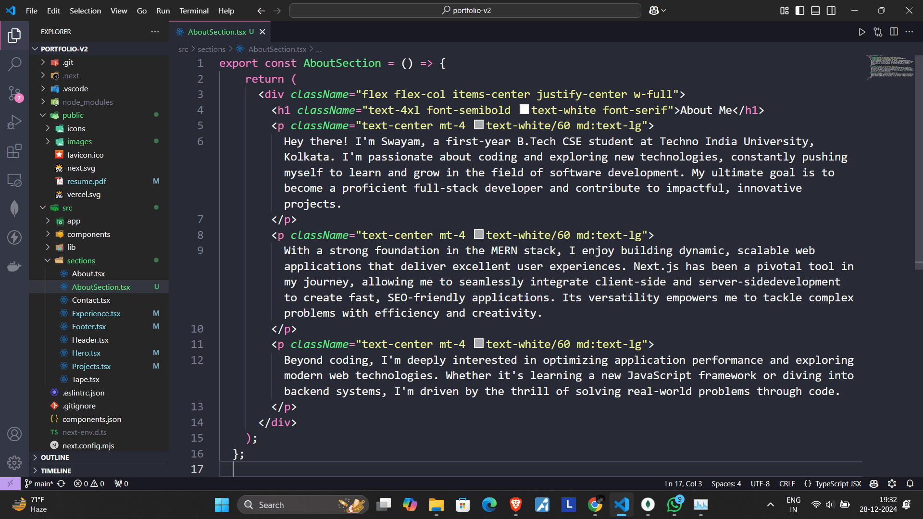
Task: Click text-white/60 swatch on line 11
Action: point(478,344)
